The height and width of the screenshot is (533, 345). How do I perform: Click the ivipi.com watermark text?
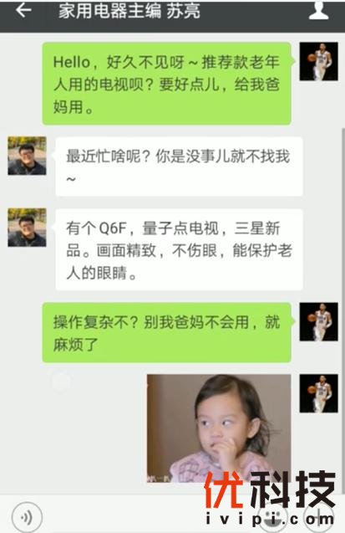point(270,519)
